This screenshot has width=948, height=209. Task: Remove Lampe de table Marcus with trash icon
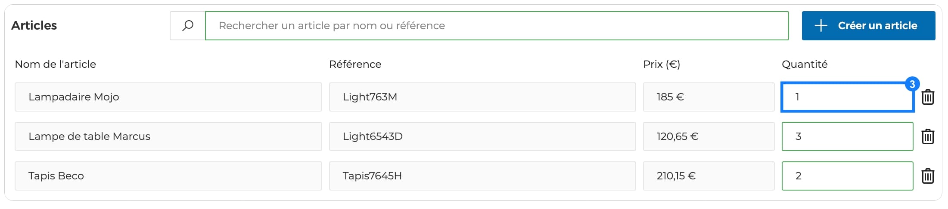coord(928,136)
